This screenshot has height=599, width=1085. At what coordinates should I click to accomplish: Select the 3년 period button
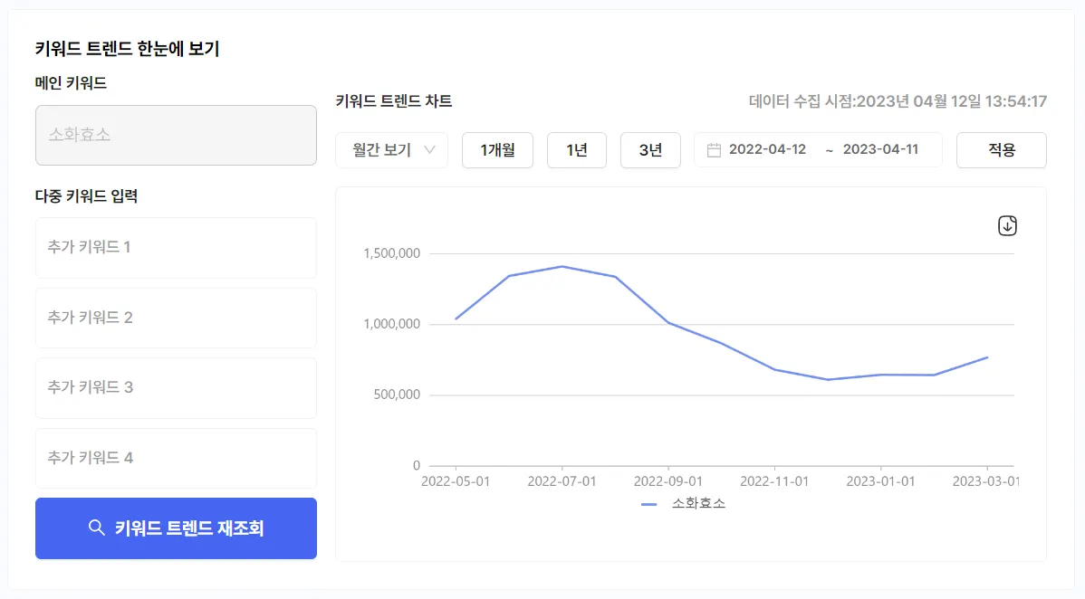pos(650,150)
